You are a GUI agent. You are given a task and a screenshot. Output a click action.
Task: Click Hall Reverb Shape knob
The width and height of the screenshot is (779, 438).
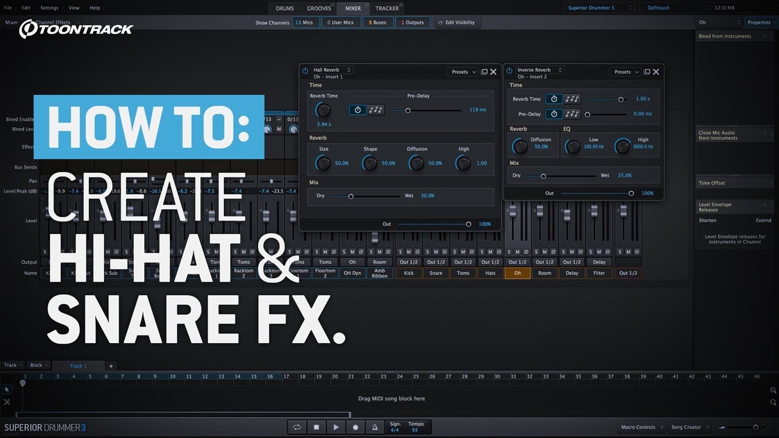(370, 163)
